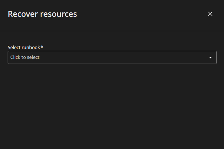Close the Recover resources dialog

click(210, 14)
